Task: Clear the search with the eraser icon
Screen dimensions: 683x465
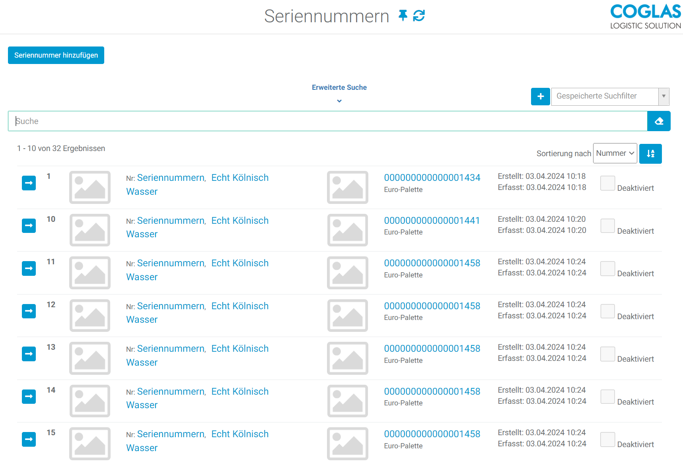Action: tap(659, 121)
